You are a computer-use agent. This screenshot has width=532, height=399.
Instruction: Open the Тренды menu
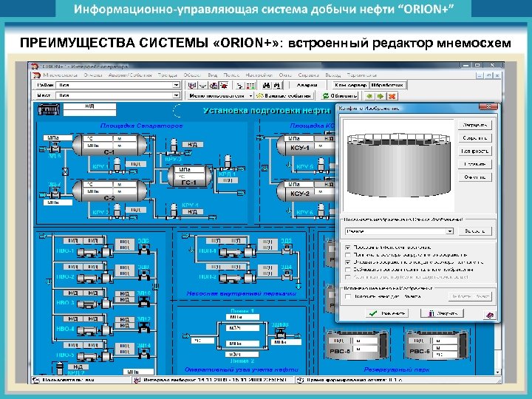[x=167, y=75]
